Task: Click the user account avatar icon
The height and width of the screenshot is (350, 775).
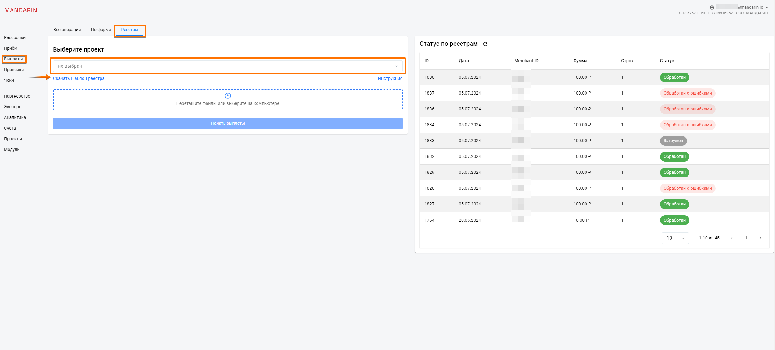Action: (712, 8)
